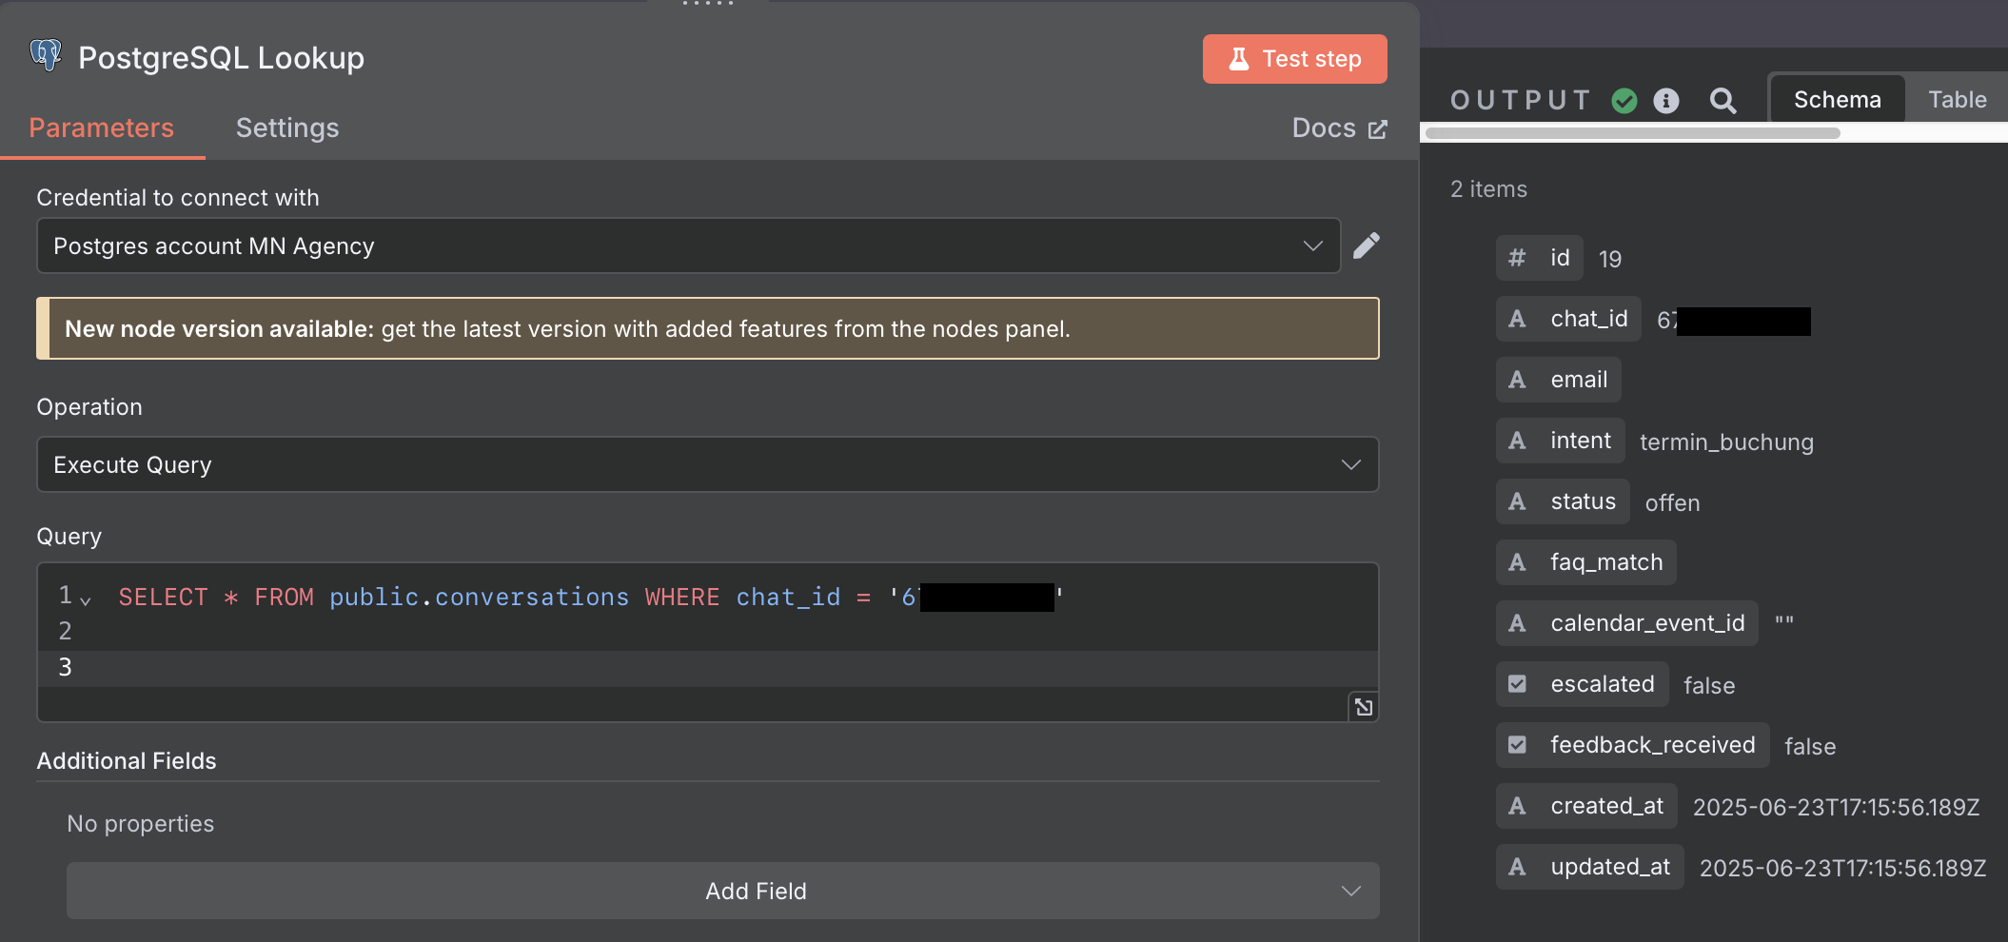The width and height of the screenshot is (2008, 942).
Task: Click the 2 items count label
Action: (1488, 189)
